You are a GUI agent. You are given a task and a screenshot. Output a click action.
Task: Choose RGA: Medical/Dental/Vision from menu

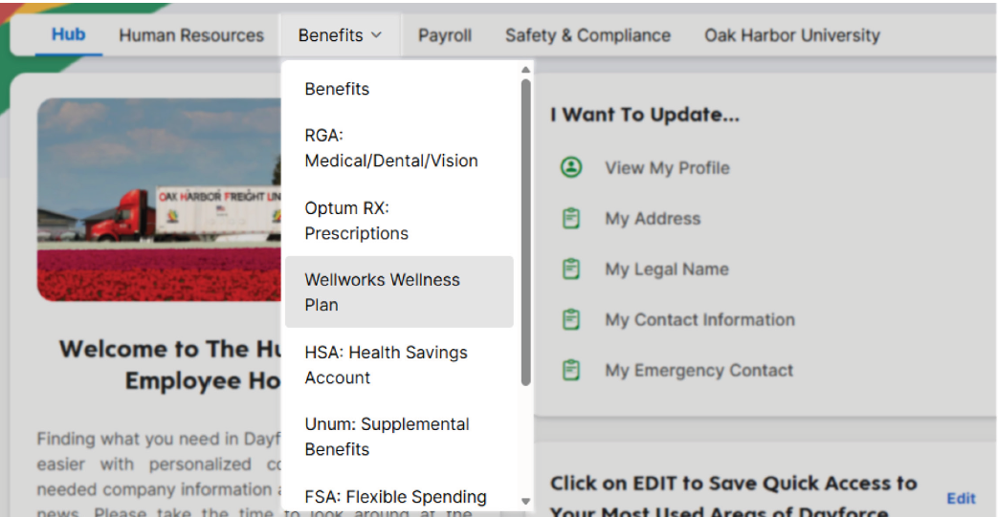click(x=391, y=148)
